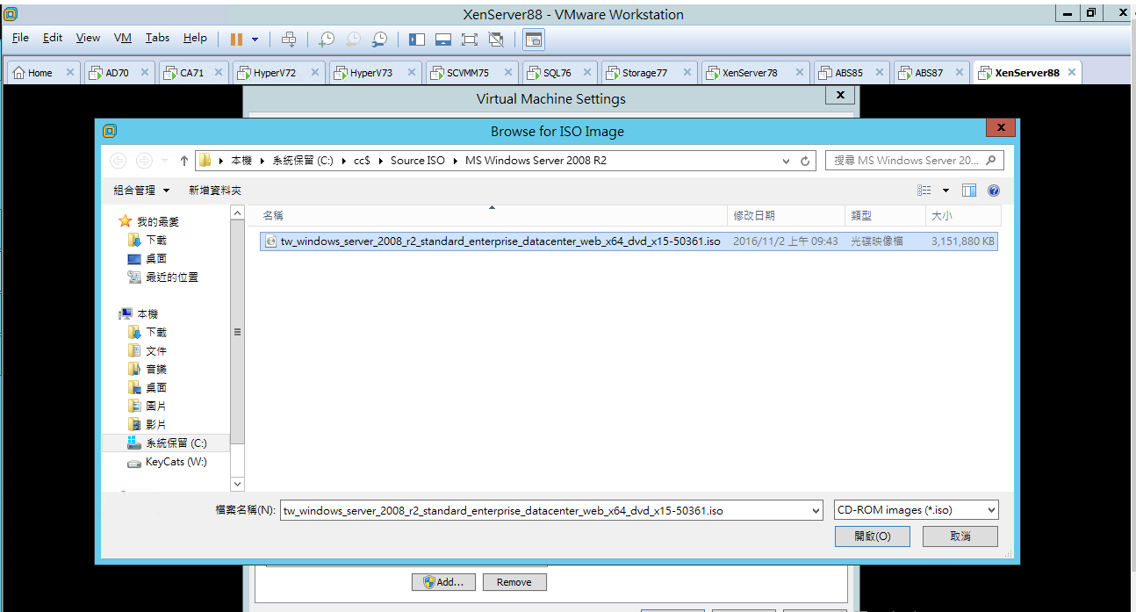Viewport: 1136px width, 612px height.
Task: Switch to the XenServer78 tab
Action: pyautogui.click(x=750, y=73)
